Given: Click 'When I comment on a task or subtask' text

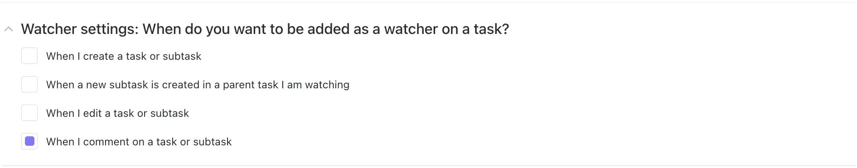Looking at the screenshot, I should tap(139, 142).
